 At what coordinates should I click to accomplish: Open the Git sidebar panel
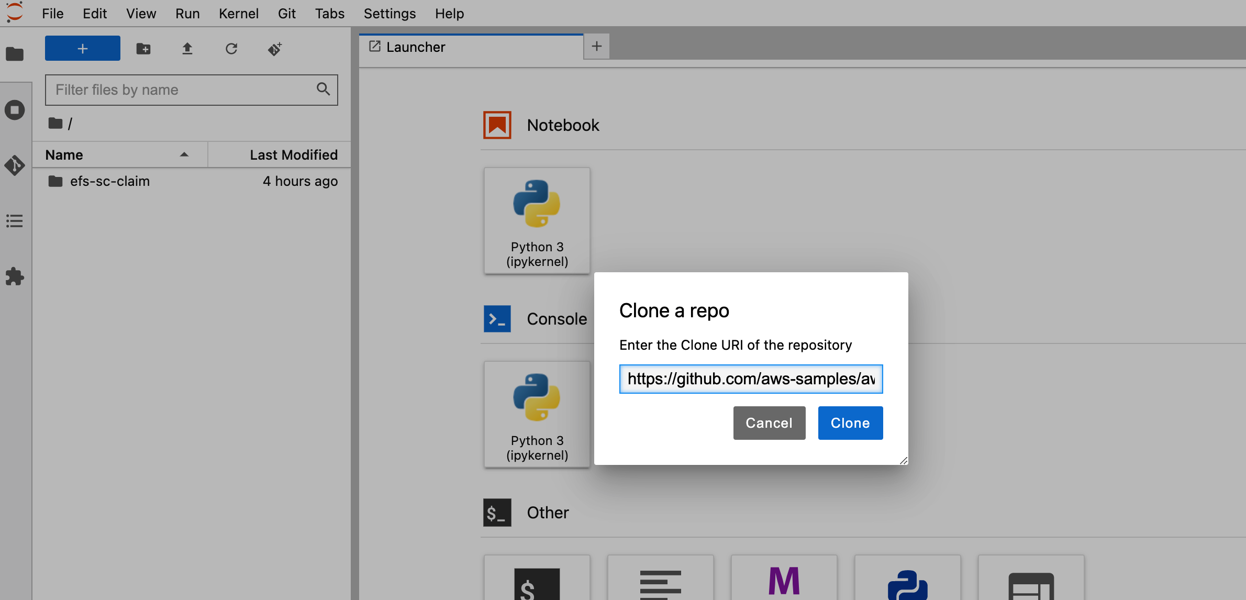tap(15, 165)
